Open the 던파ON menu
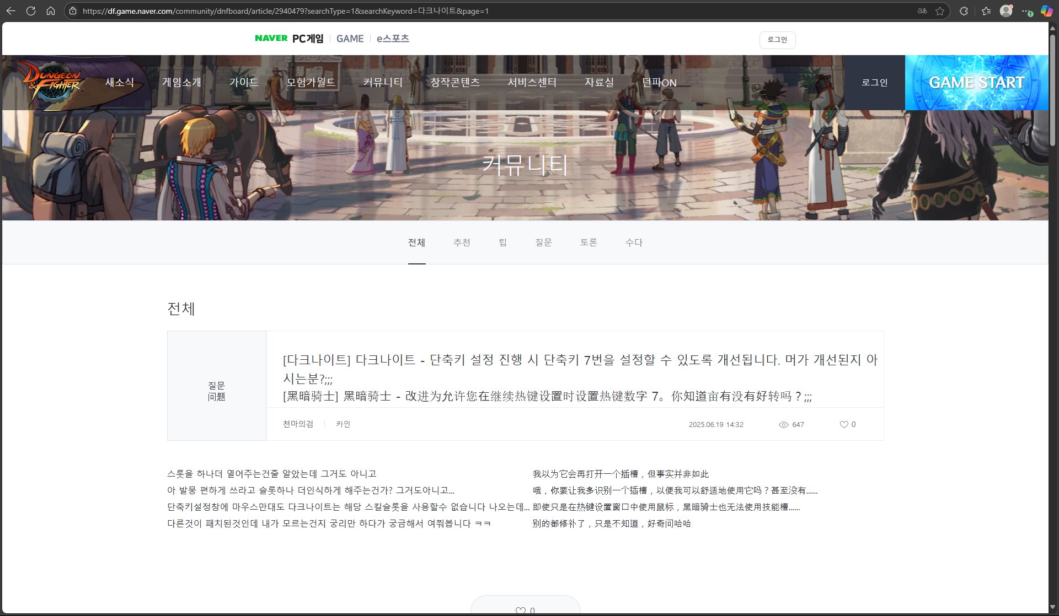The width and height of the screenshot is (1059, 616). 659,83
